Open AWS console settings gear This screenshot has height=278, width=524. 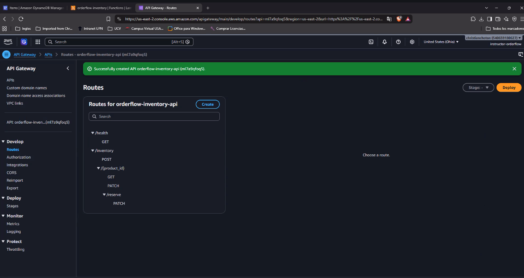(412, 42)
